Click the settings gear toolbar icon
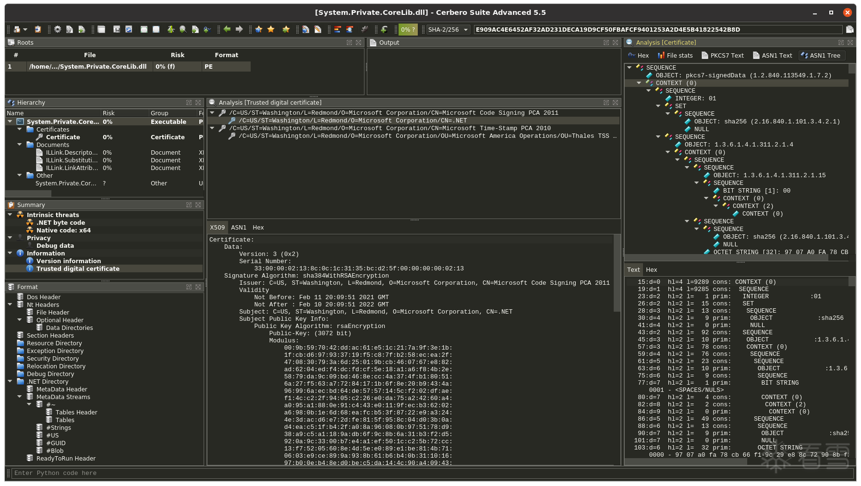The width and height of the screenshot is (861, 486). click(58, 29)
